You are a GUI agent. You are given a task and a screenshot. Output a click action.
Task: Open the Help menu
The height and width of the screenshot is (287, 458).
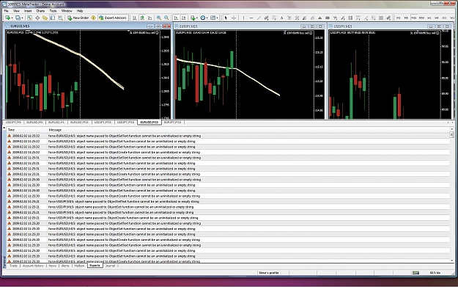pos(80,11)
